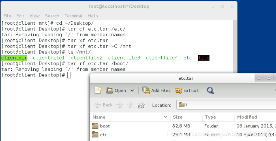Screen dimensions: 276x141
Task: Click the Name column sort arrow
Action: coord(166,117)
